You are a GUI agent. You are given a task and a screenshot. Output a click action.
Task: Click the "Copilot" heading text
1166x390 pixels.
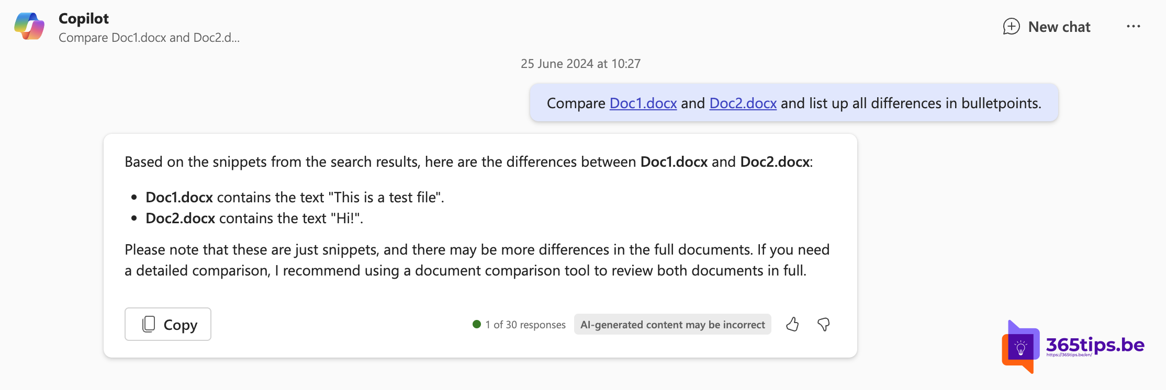[84, 18]
